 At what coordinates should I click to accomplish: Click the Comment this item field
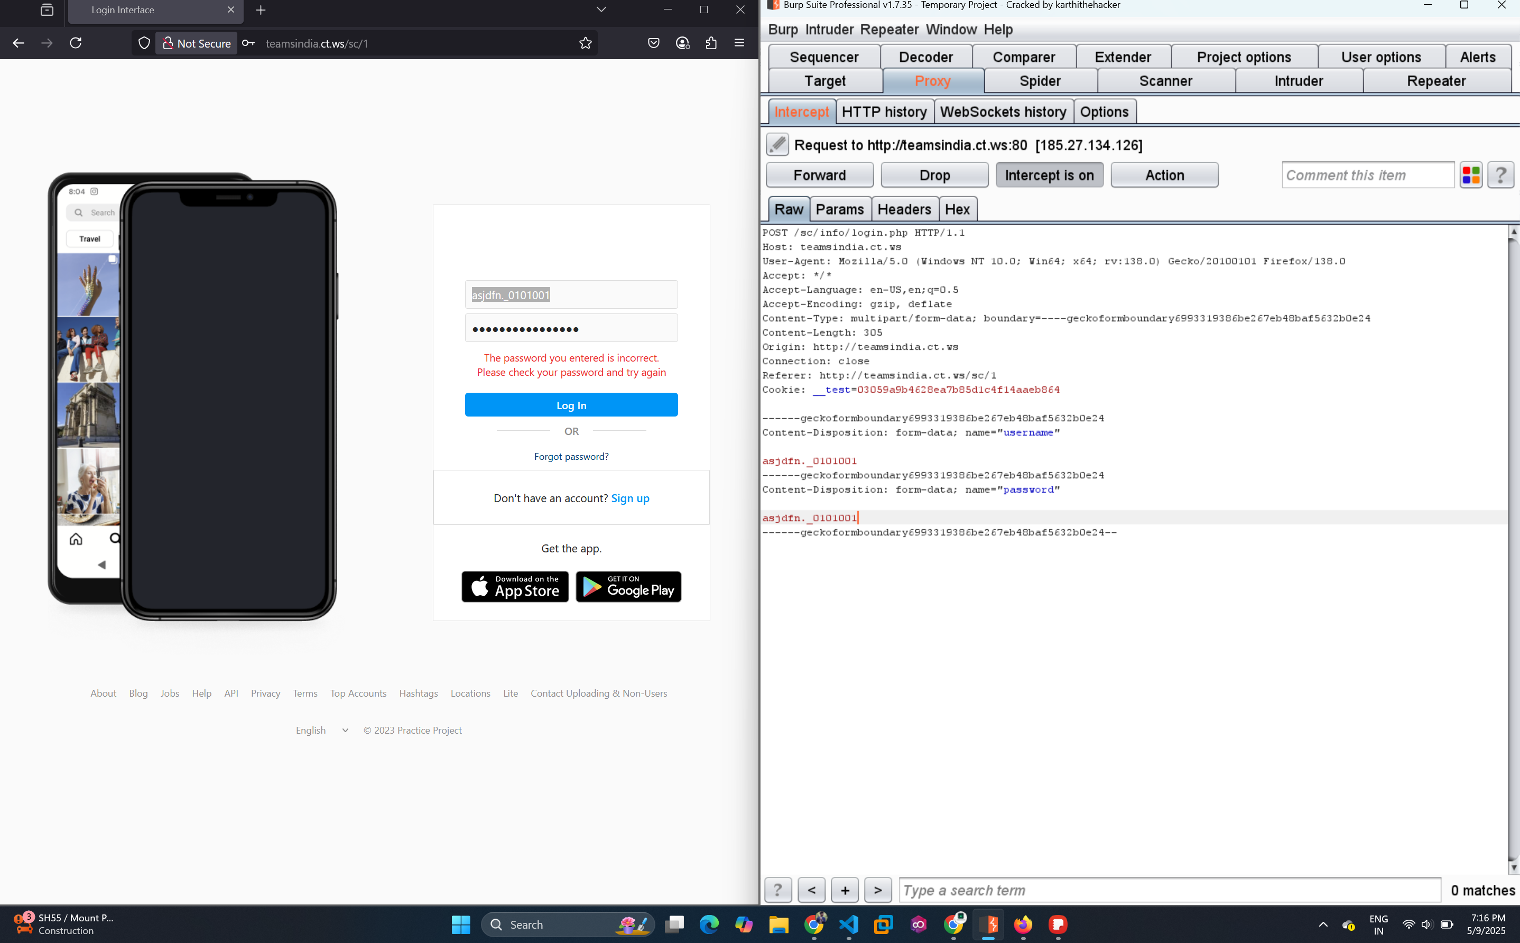(1367, 175)
